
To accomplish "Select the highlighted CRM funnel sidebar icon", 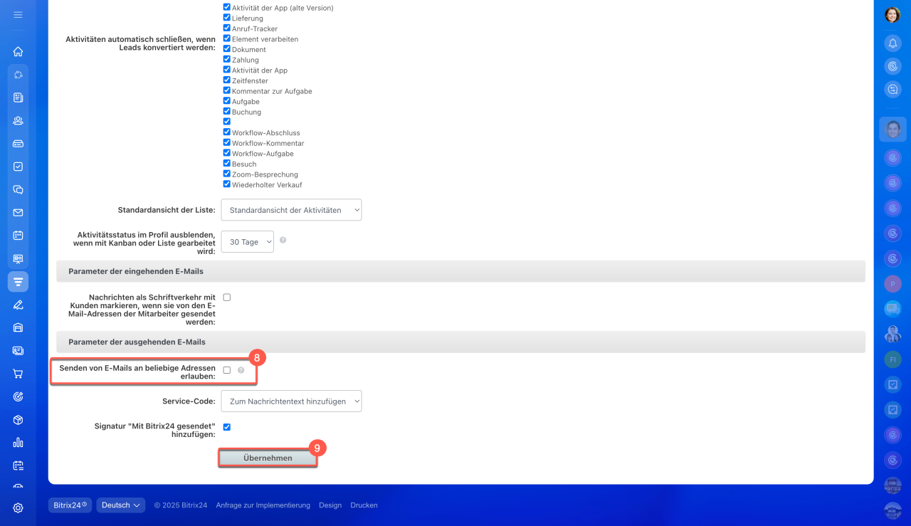I will click(x=19, y=282).
